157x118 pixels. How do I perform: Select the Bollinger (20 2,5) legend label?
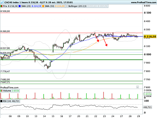[78, 6]
